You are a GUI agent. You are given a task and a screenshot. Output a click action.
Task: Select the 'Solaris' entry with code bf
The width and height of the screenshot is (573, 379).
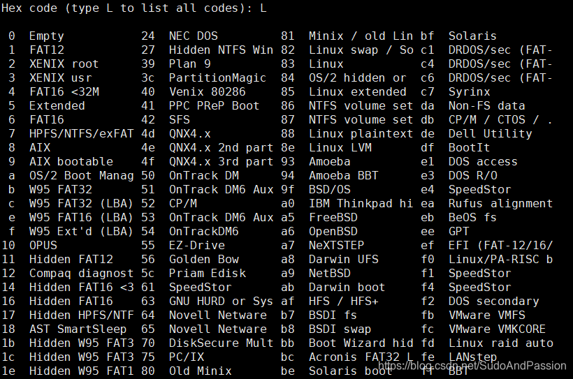click(x=472, y=36)
